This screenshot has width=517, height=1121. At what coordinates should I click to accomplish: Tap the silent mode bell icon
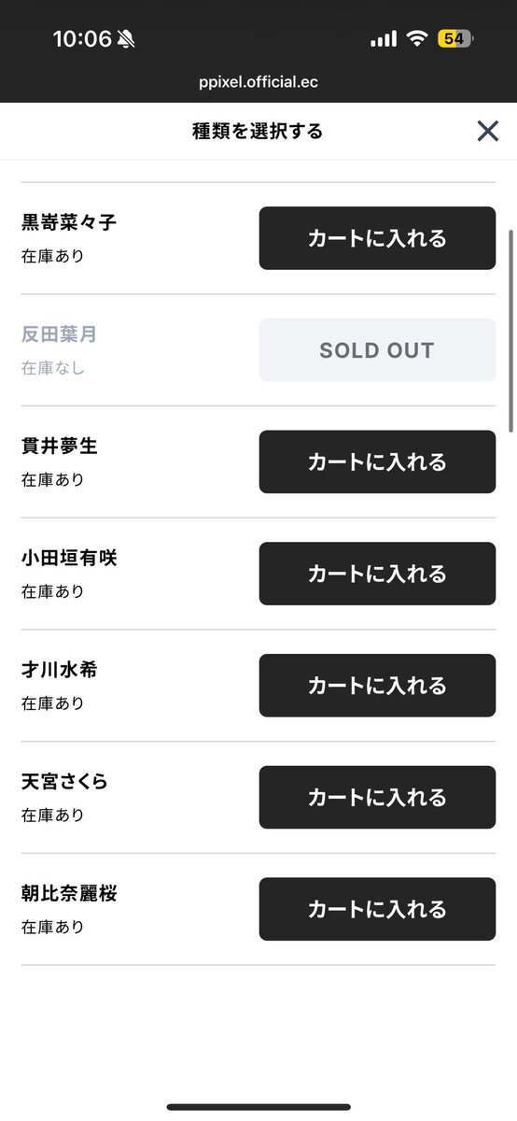pyautogui.click(x=126, y=39)
